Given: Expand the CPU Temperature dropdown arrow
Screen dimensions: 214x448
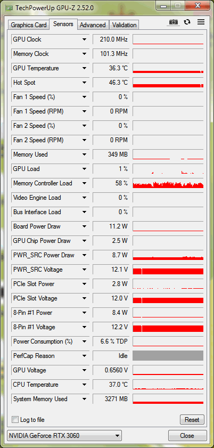Looking at the screenshot, I should coord(84,385).
